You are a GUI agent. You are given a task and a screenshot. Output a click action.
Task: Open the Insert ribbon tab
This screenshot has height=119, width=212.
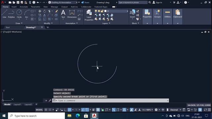14,7
